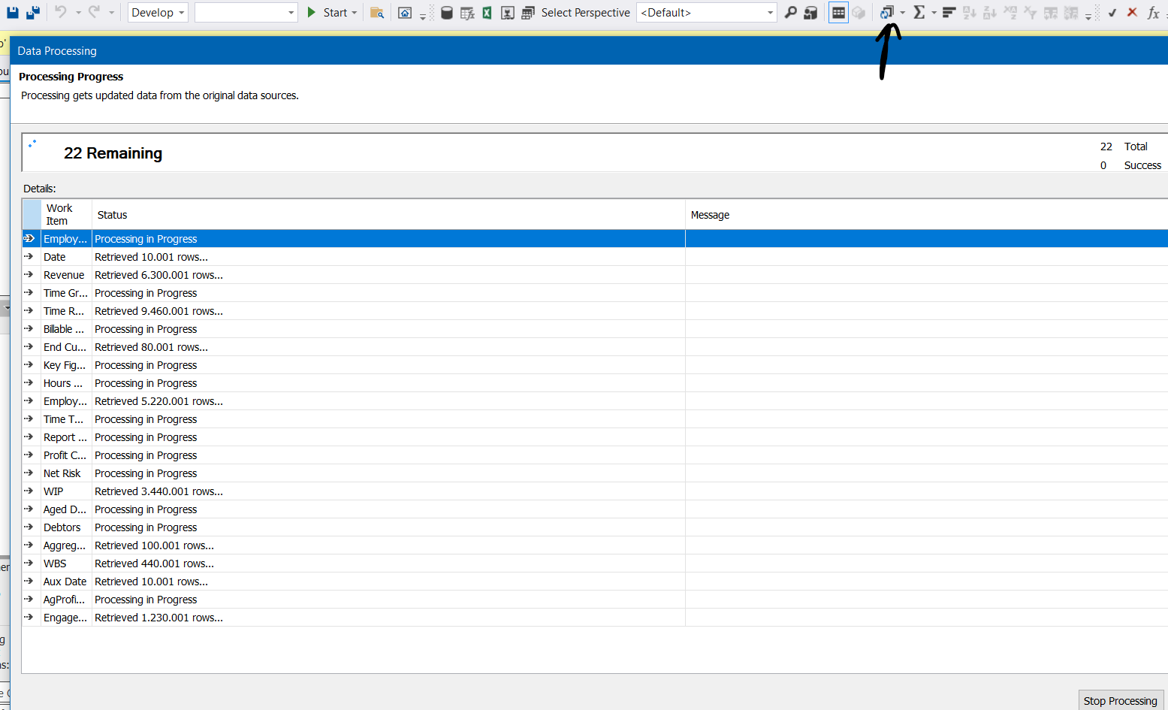Viewport: 1168px width, 710px height.
Task: Expand the Process Table dropdown arrow
Action: (902, 13)
